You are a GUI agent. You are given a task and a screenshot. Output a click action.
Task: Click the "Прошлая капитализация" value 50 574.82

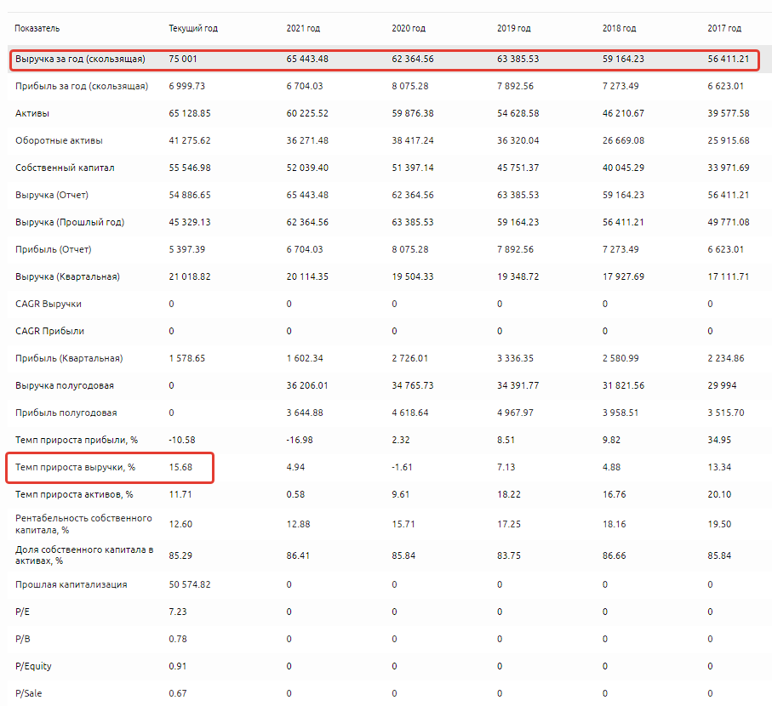[x=190, y=584]
